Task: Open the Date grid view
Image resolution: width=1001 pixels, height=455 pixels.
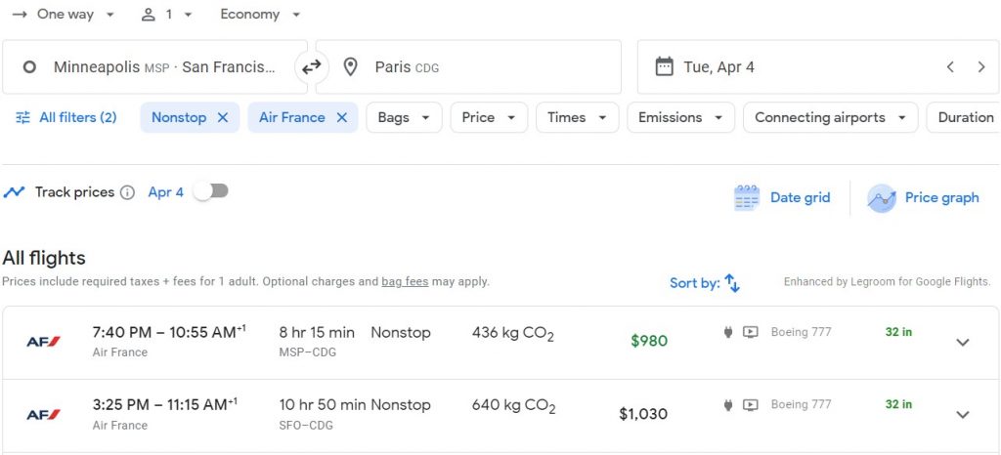Action: tap(782, 198)
